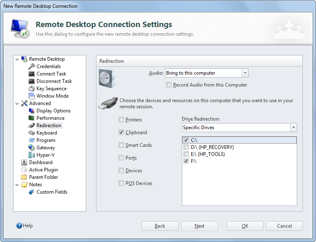This screenshot has width=316, height=242.
Task: Select Custom Fields in the tree
Action: pyautogui.click(x=52, y=192)
